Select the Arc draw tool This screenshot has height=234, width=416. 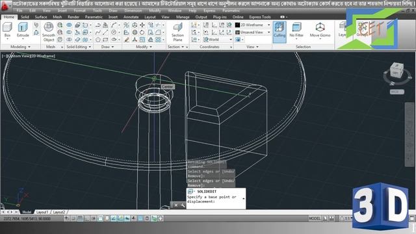click(114, 25)
